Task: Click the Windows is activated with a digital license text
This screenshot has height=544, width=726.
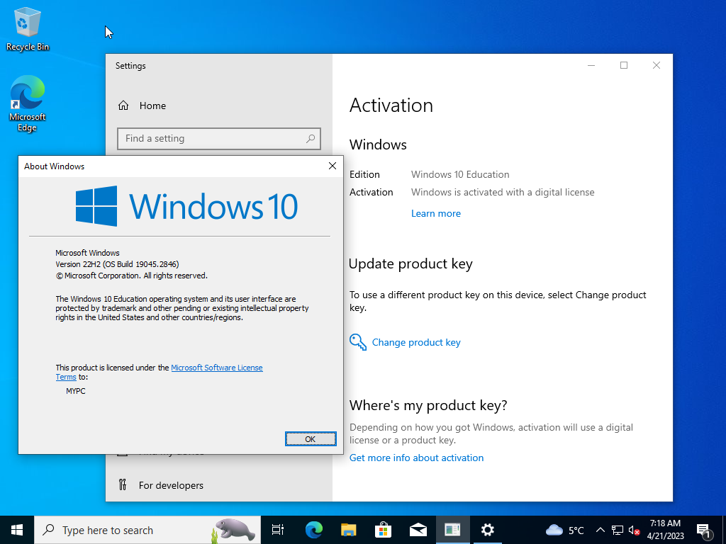Action: point(503,192)
